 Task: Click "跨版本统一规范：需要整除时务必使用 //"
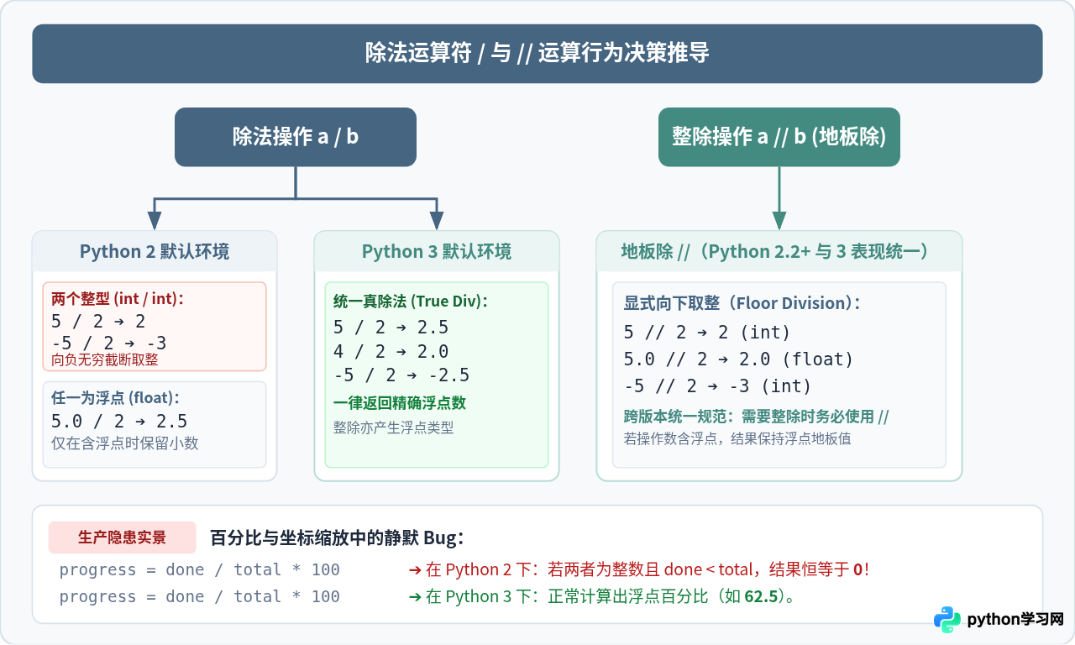tap(757, 417)
